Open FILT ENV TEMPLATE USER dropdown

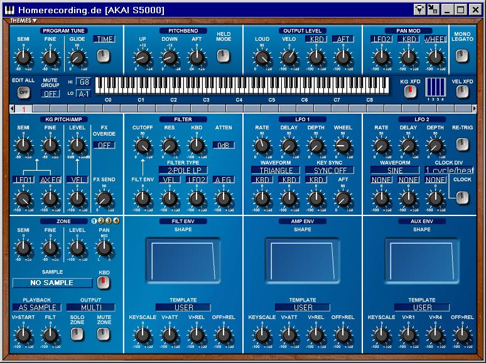pyautogui.click(x=183, y=307)
